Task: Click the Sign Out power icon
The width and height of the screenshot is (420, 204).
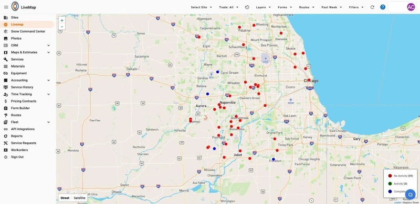Action: click(x=6, y=157)
